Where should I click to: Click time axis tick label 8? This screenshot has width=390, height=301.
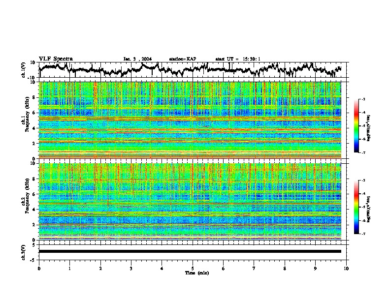coord(285,269)
